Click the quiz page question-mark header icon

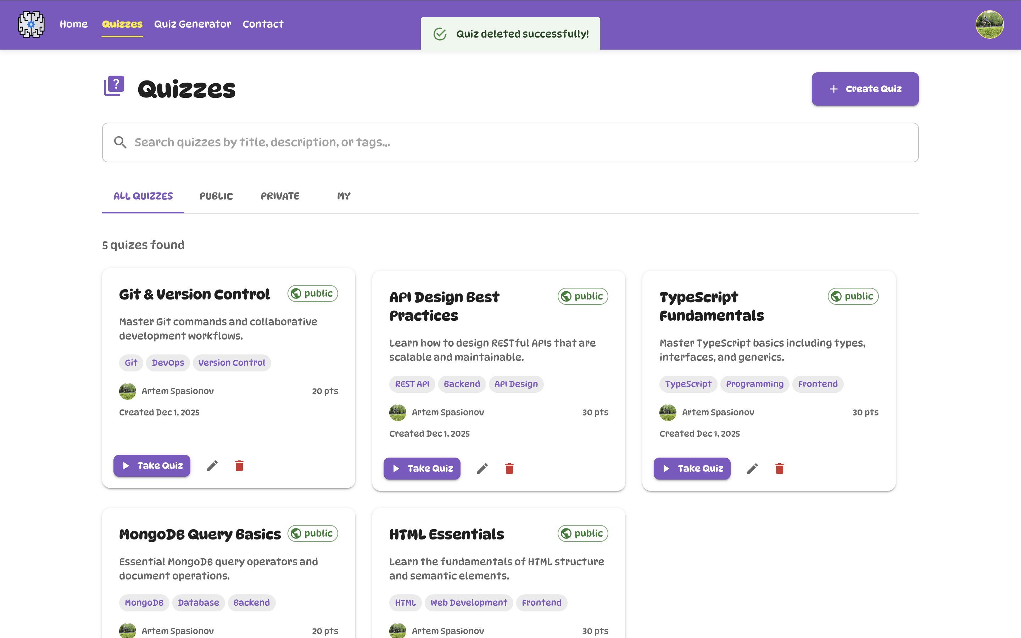click(114, 86)
